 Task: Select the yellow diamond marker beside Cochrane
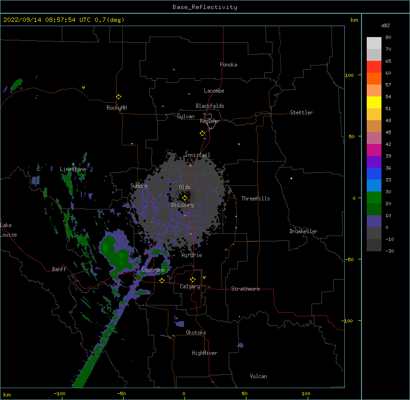pos(162,280)
